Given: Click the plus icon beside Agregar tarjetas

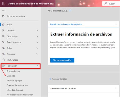Looking at the screenshot, I should coord(50,79).
